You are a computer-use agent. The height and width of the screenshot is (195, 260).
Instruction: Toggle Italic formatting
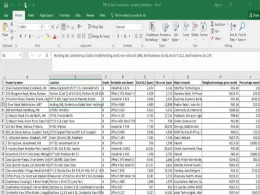click(25, 36)
